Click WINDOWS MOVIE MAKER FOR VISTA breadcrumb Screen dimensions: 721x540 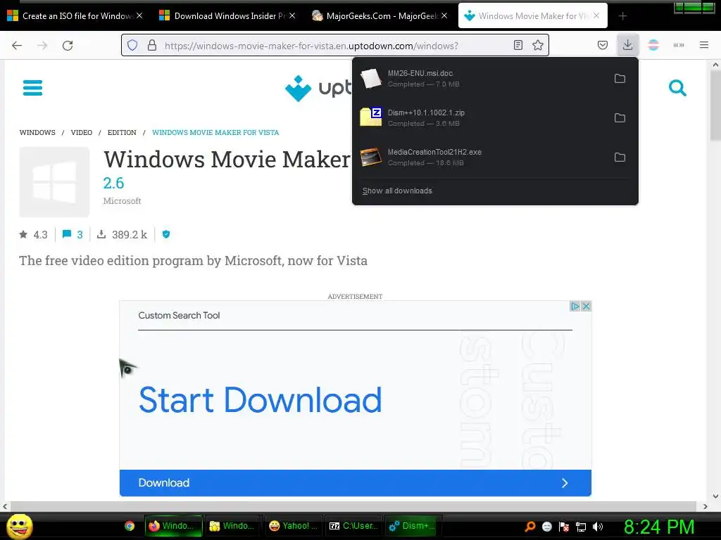[215, 132]
